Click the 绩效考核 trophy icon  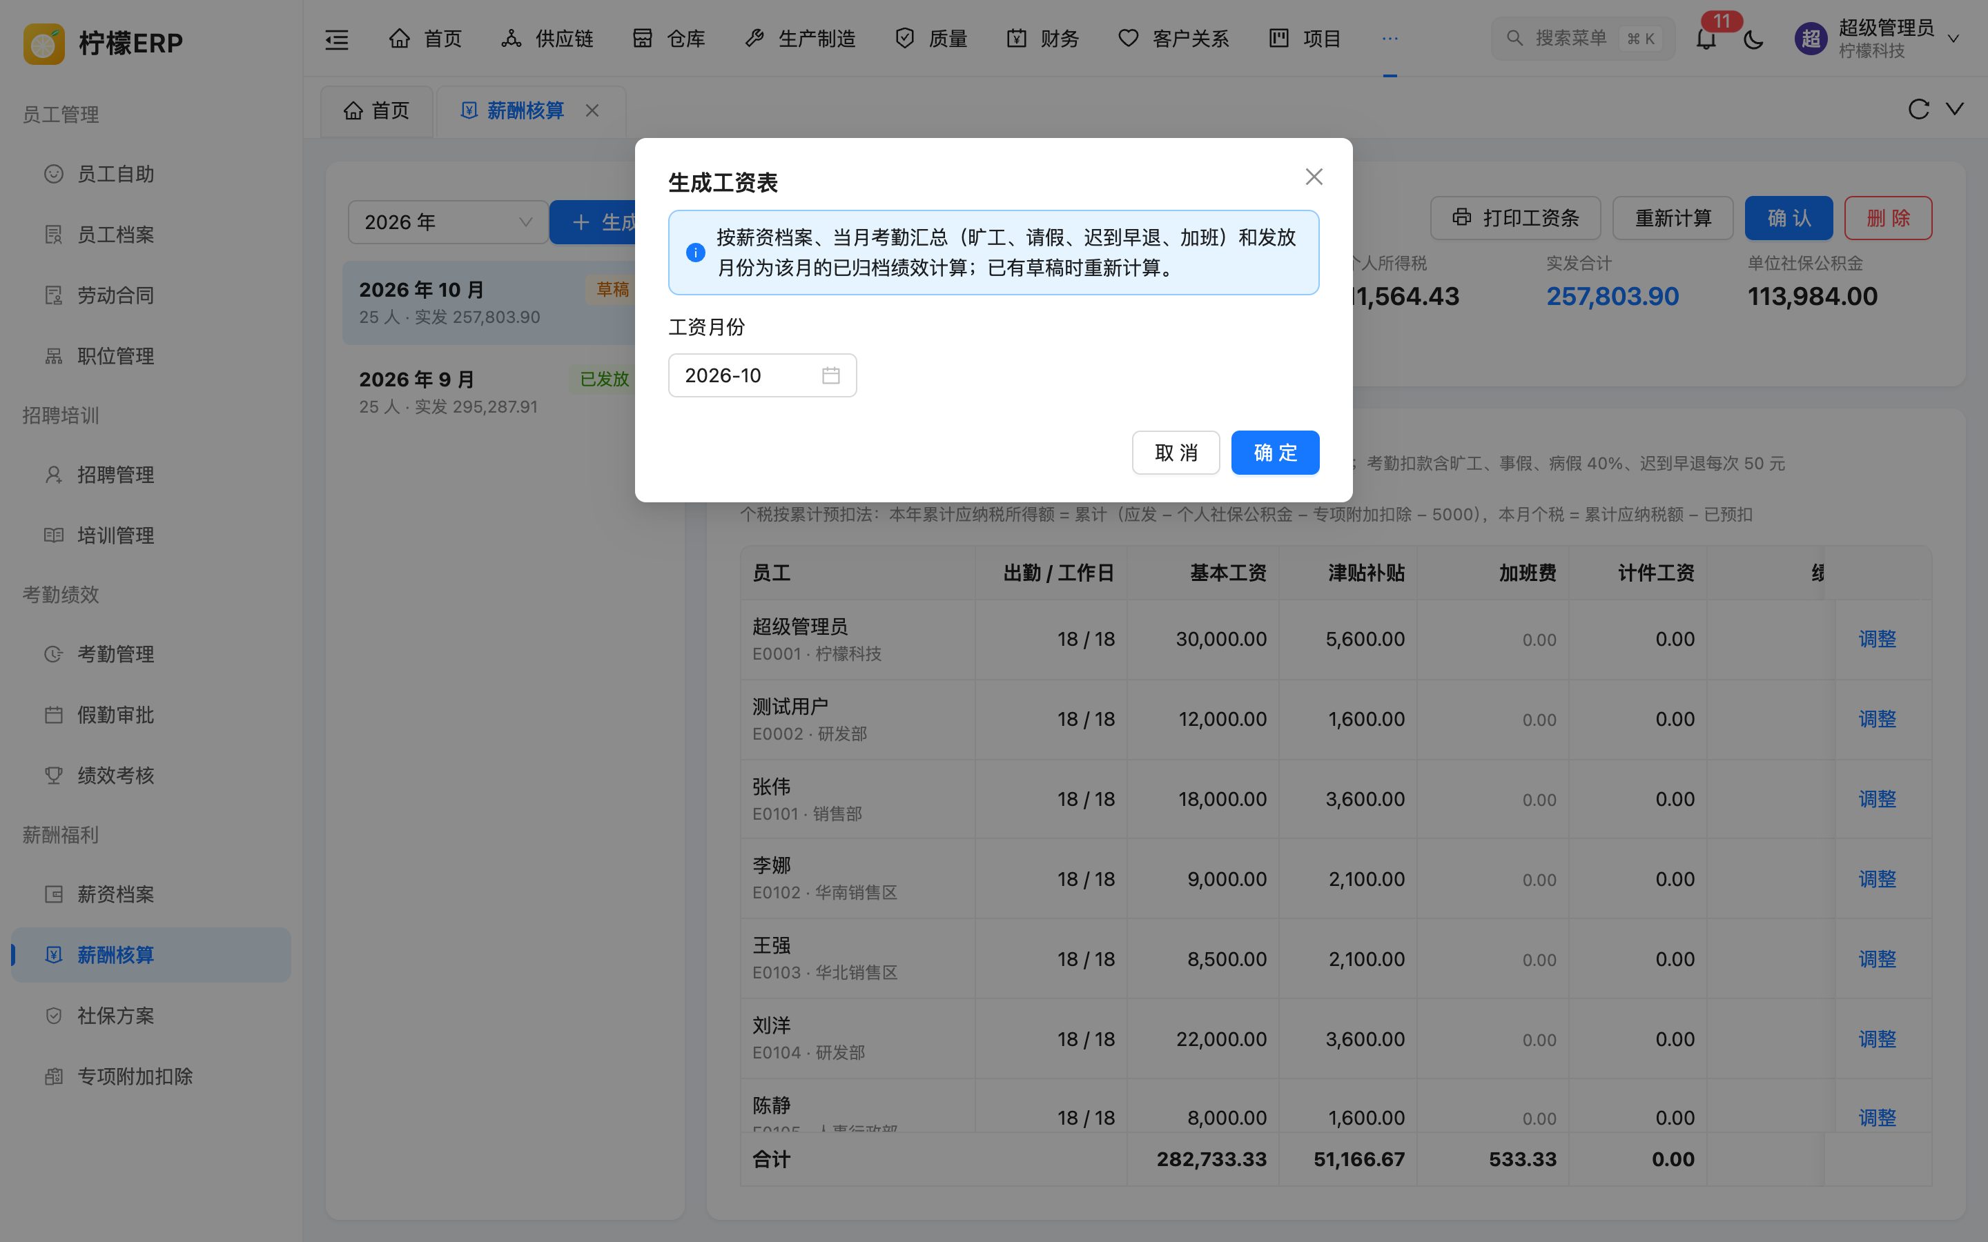[x=53, y=776]
